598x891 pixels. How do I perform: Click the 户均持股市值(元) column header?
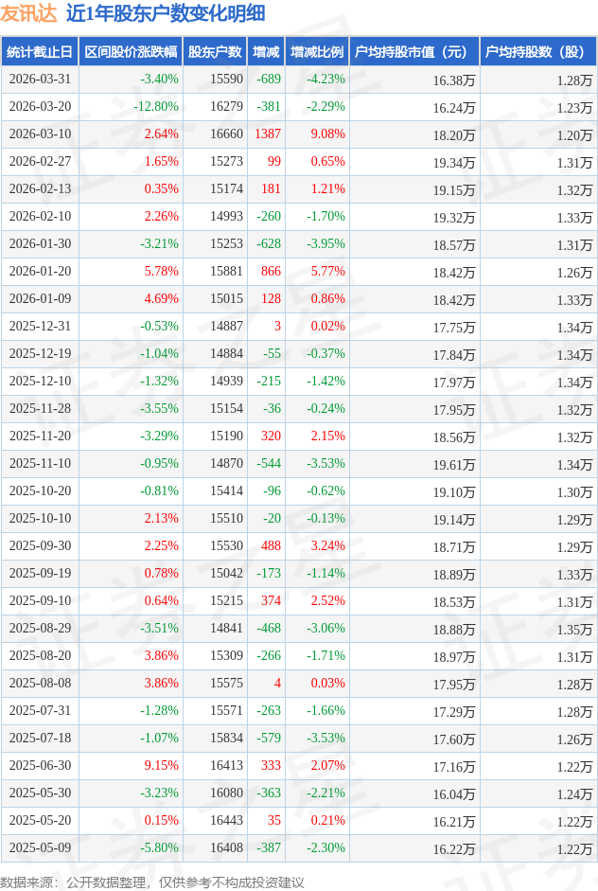pos(414,52)
